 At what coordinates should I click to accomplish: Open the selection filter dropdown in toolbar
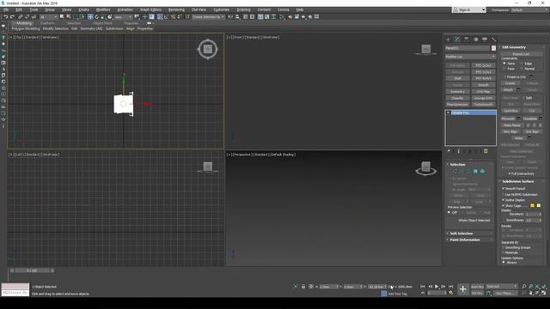48,17
